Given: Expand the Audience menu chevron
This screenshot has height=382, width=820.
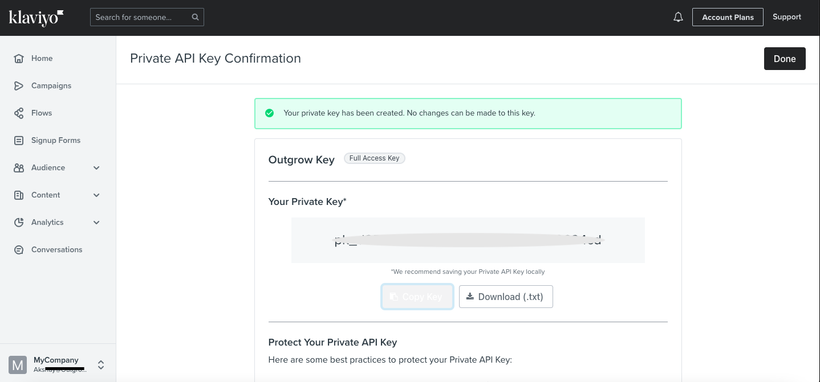Looking at the screenshot, I should pos(96,168).
